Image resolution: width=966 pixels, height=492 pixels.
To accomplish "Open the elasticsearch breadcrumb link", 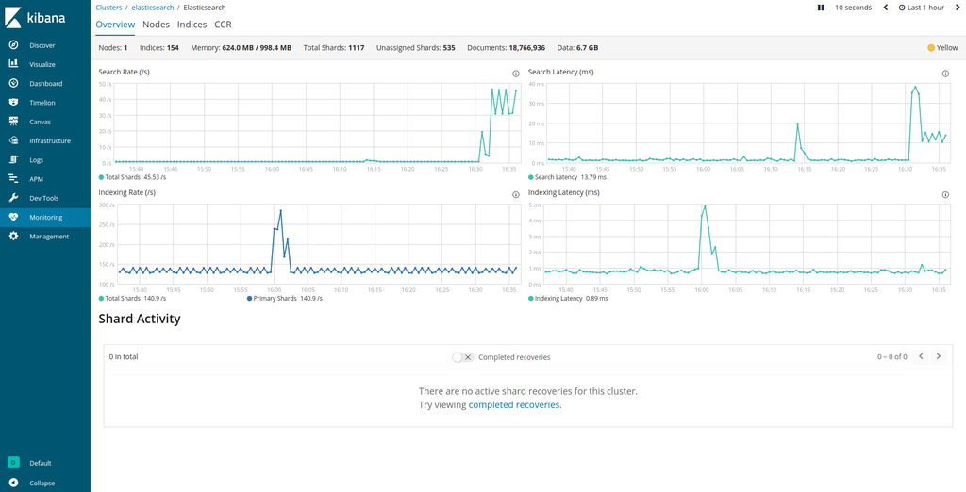I will [x=154, y=8].
